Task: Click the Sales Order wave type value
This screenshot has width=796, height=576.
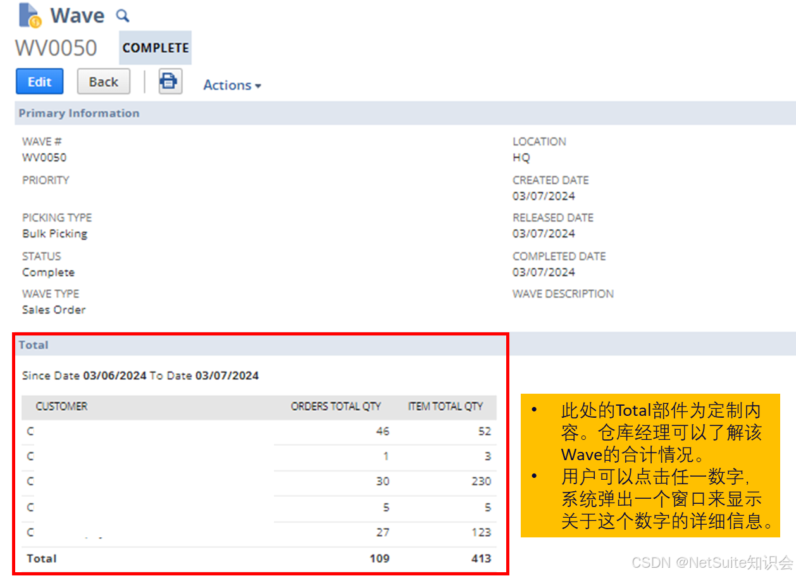Action: point(54,310)
